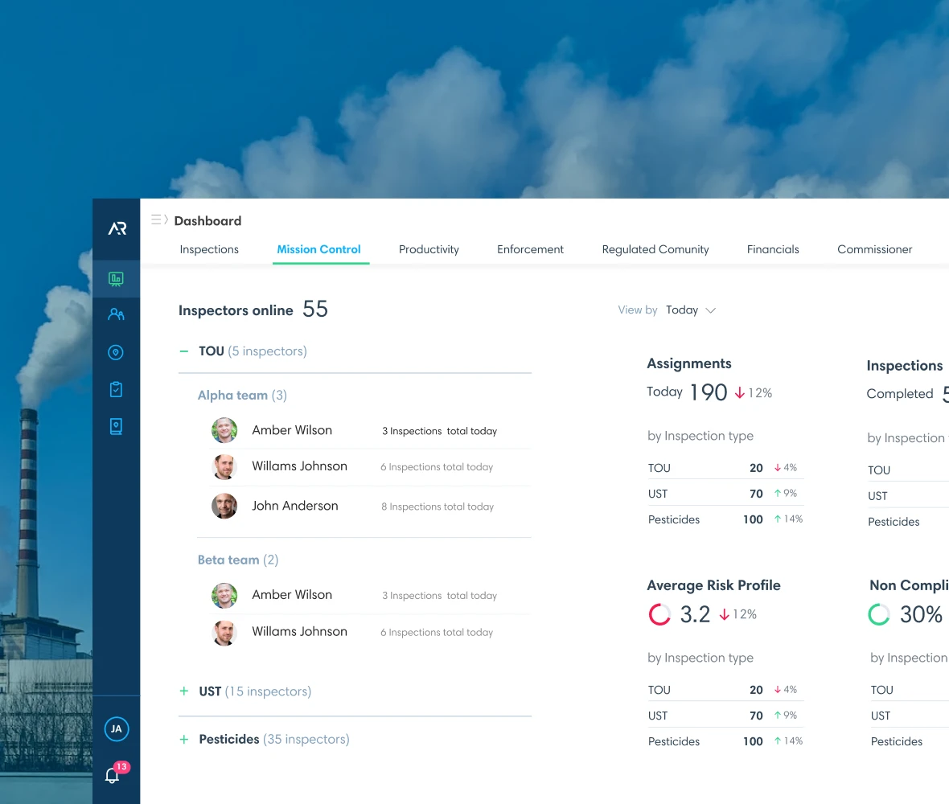Click the 3.2 average risk value
The width and height of the screenshot is (949, 804).
click(x=695, y=614)
